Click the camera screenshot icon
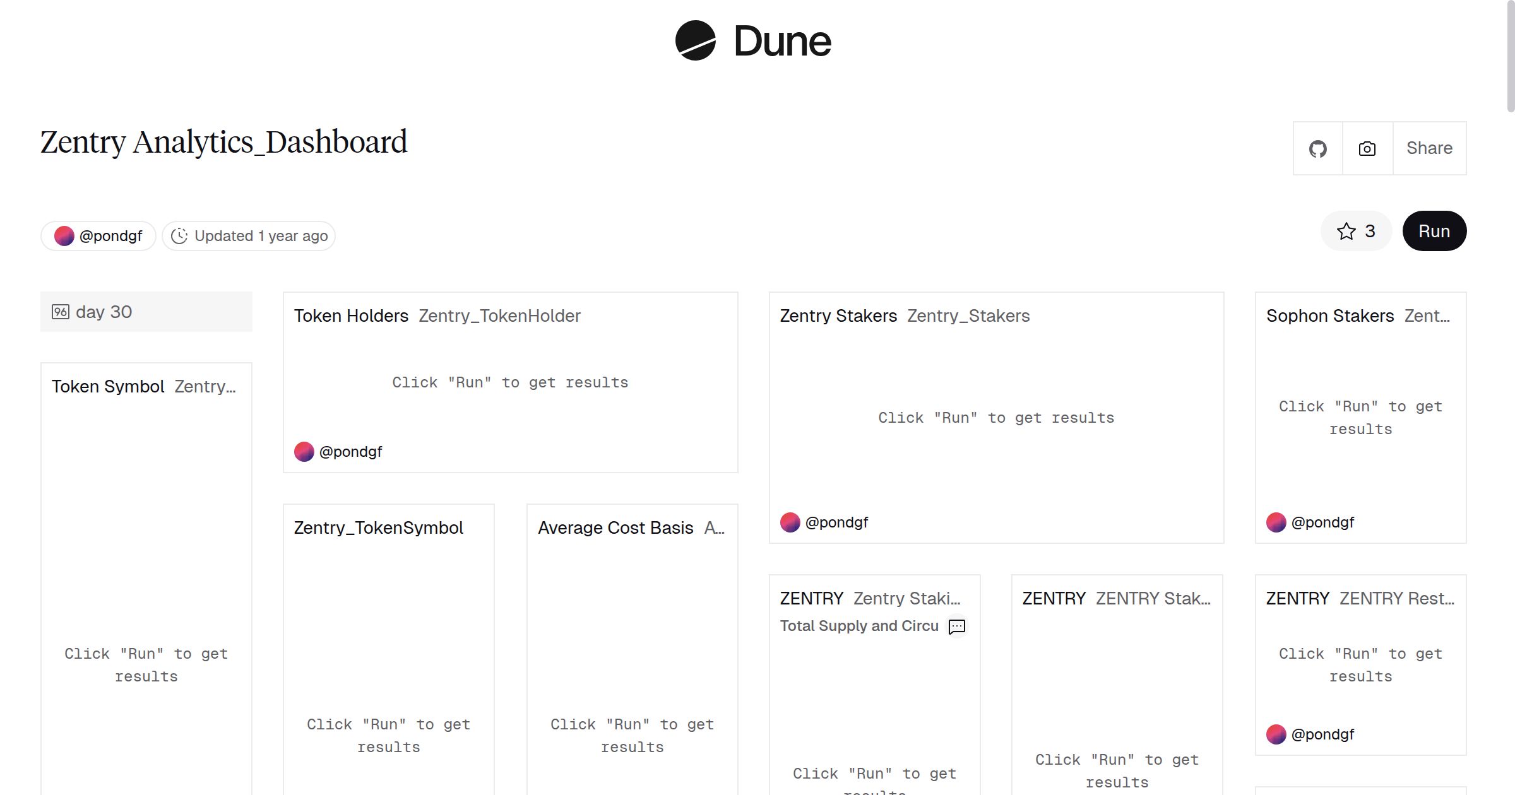Image resolution: width=1515 pixels, height=795 pixels. coord(1367,149)
